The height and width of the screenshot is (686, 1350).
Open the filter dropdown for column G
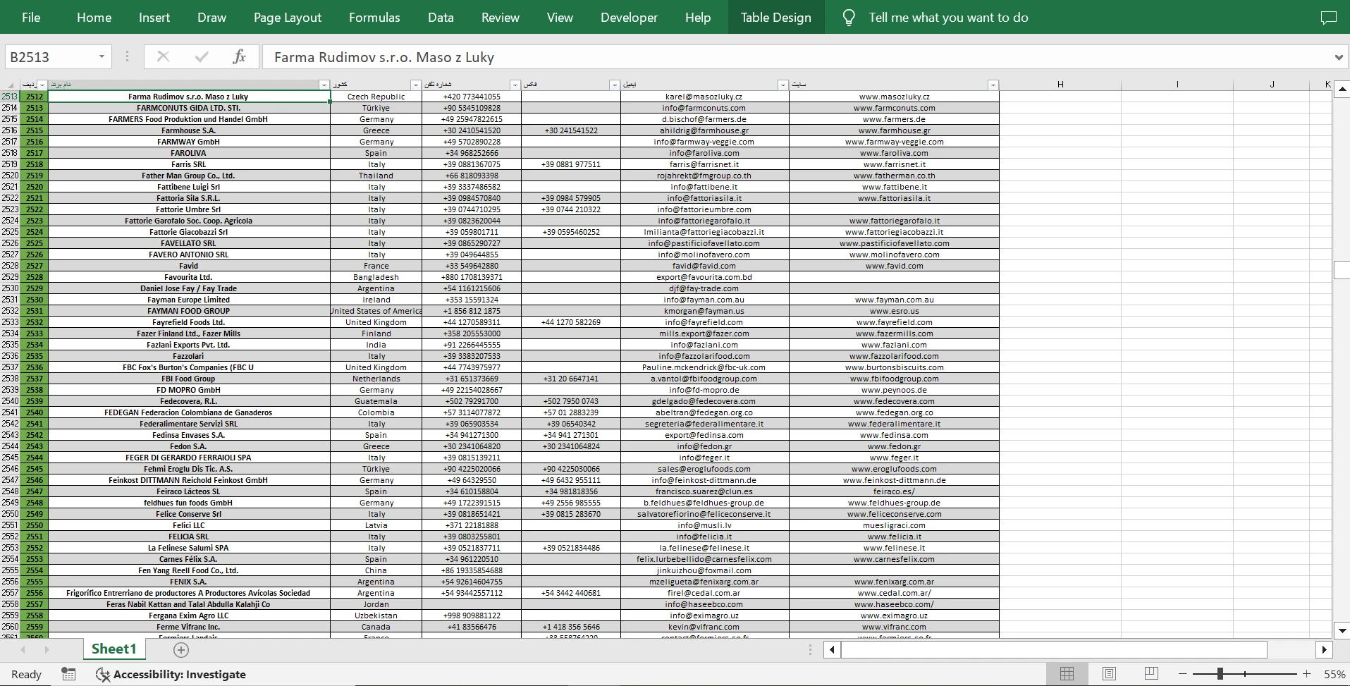pos(993,85)
